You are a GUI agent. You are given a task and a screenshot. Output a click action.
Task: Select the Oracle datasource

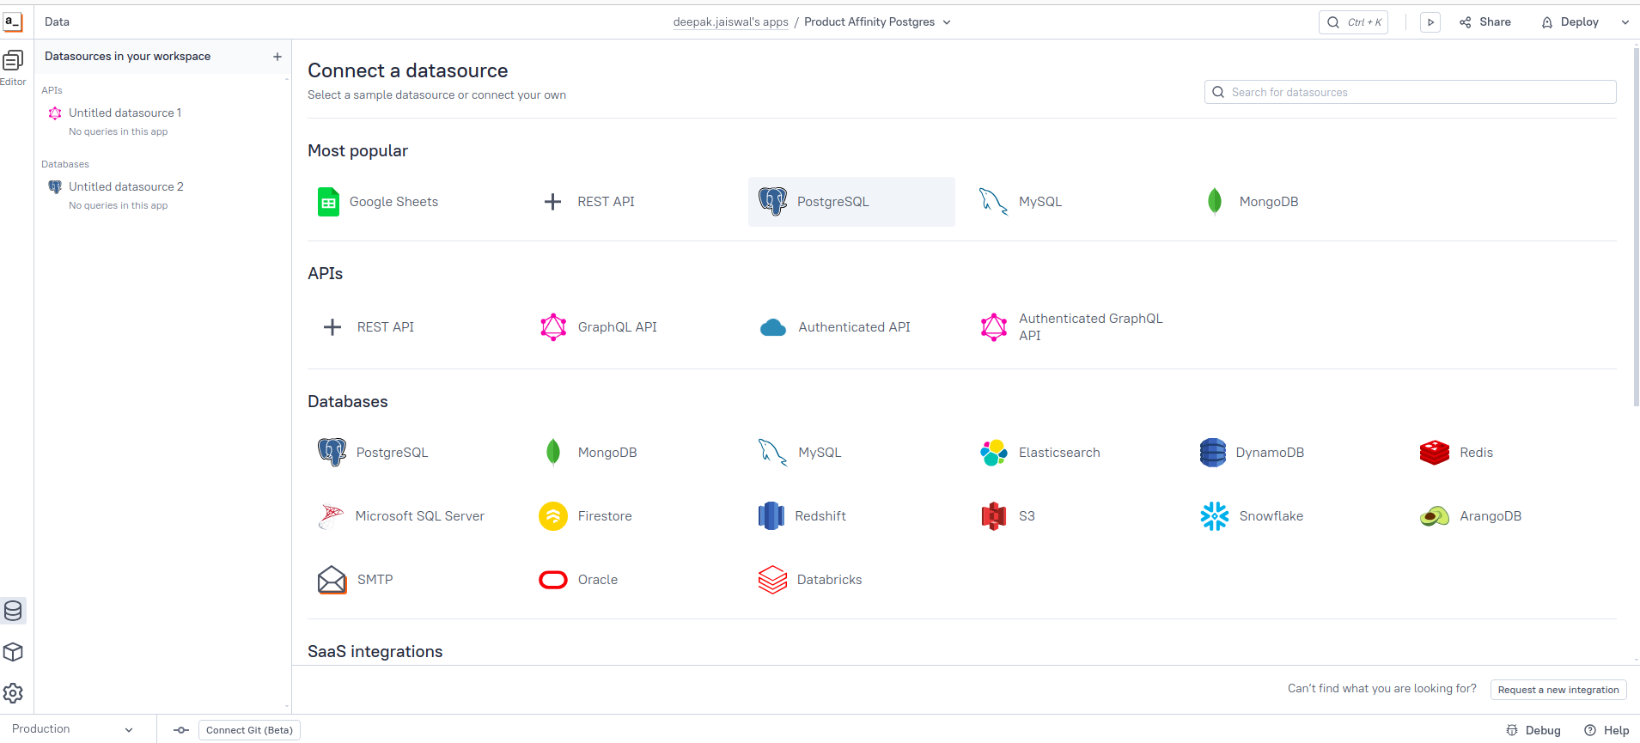pyautogui.click(x=578, y=580)
